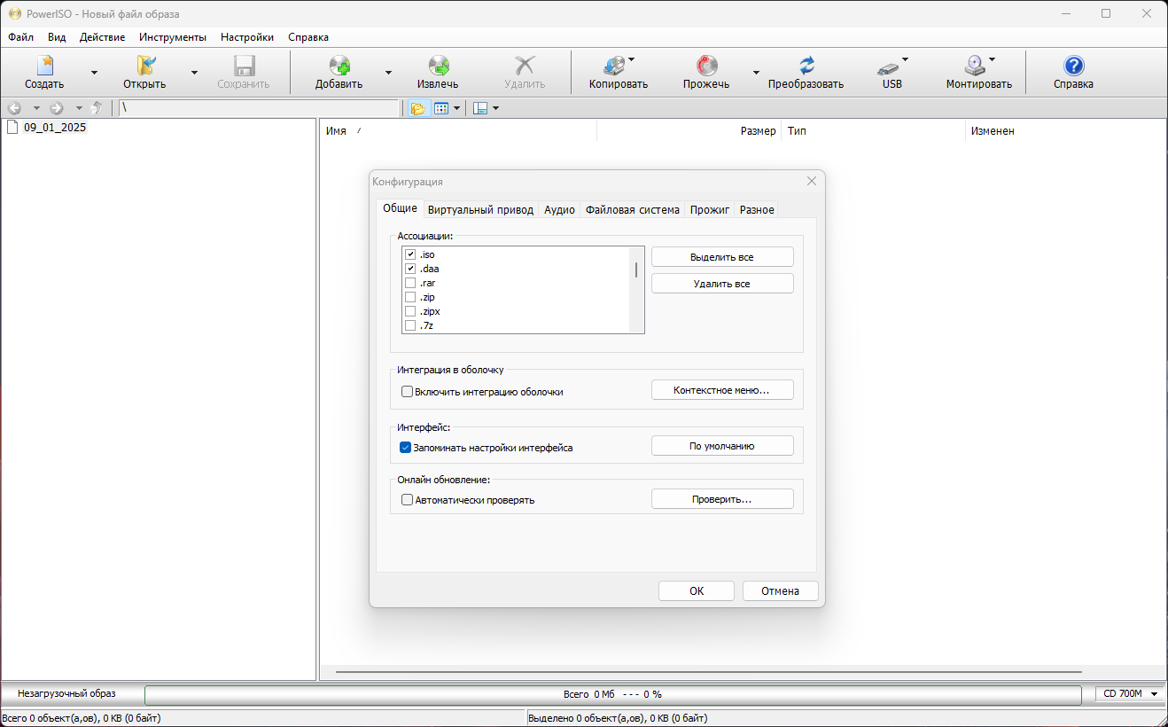Click the Отмена button
Viewport: 1168px width, 727px height.
point(780,590)
